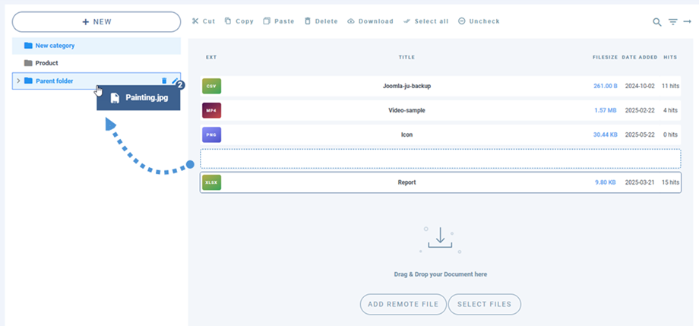Select the Product folder

pos(46,63)
